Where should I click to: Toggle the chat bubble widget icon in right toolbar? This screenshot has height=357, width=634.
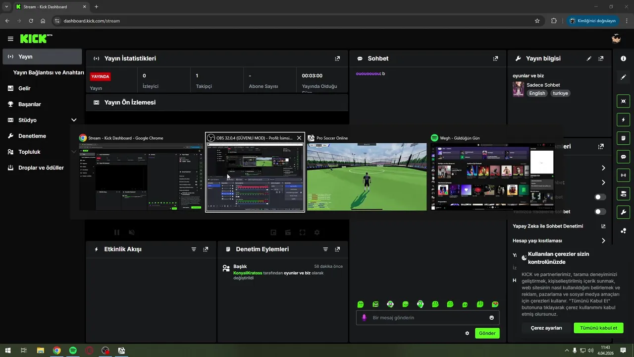click(623, 157)
